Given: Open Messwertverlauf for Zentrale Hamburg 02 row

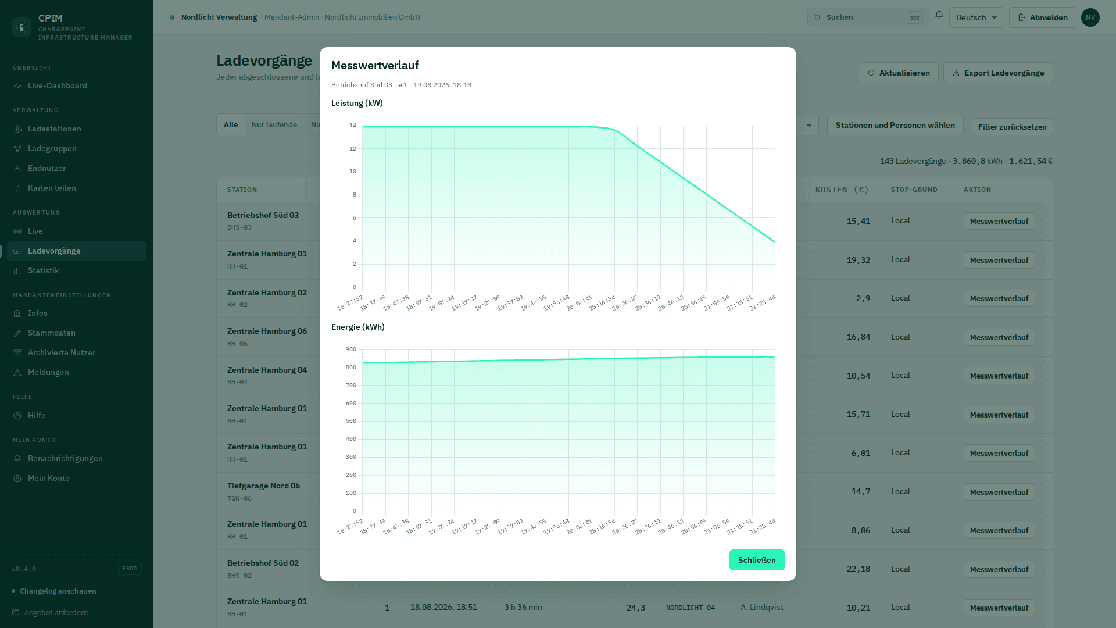Looking at the screenshot, I should pyautogui.click(x=999, y=298).
